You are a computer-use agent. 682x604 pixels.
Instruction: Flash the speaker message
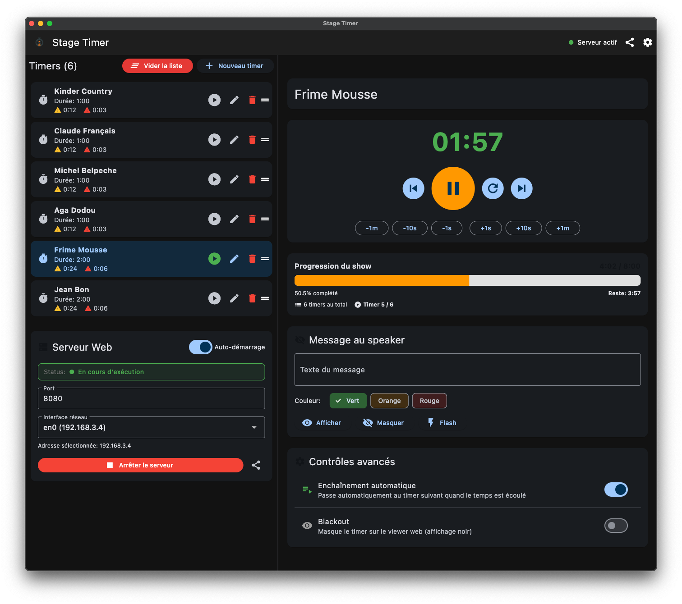pos(442,422)
